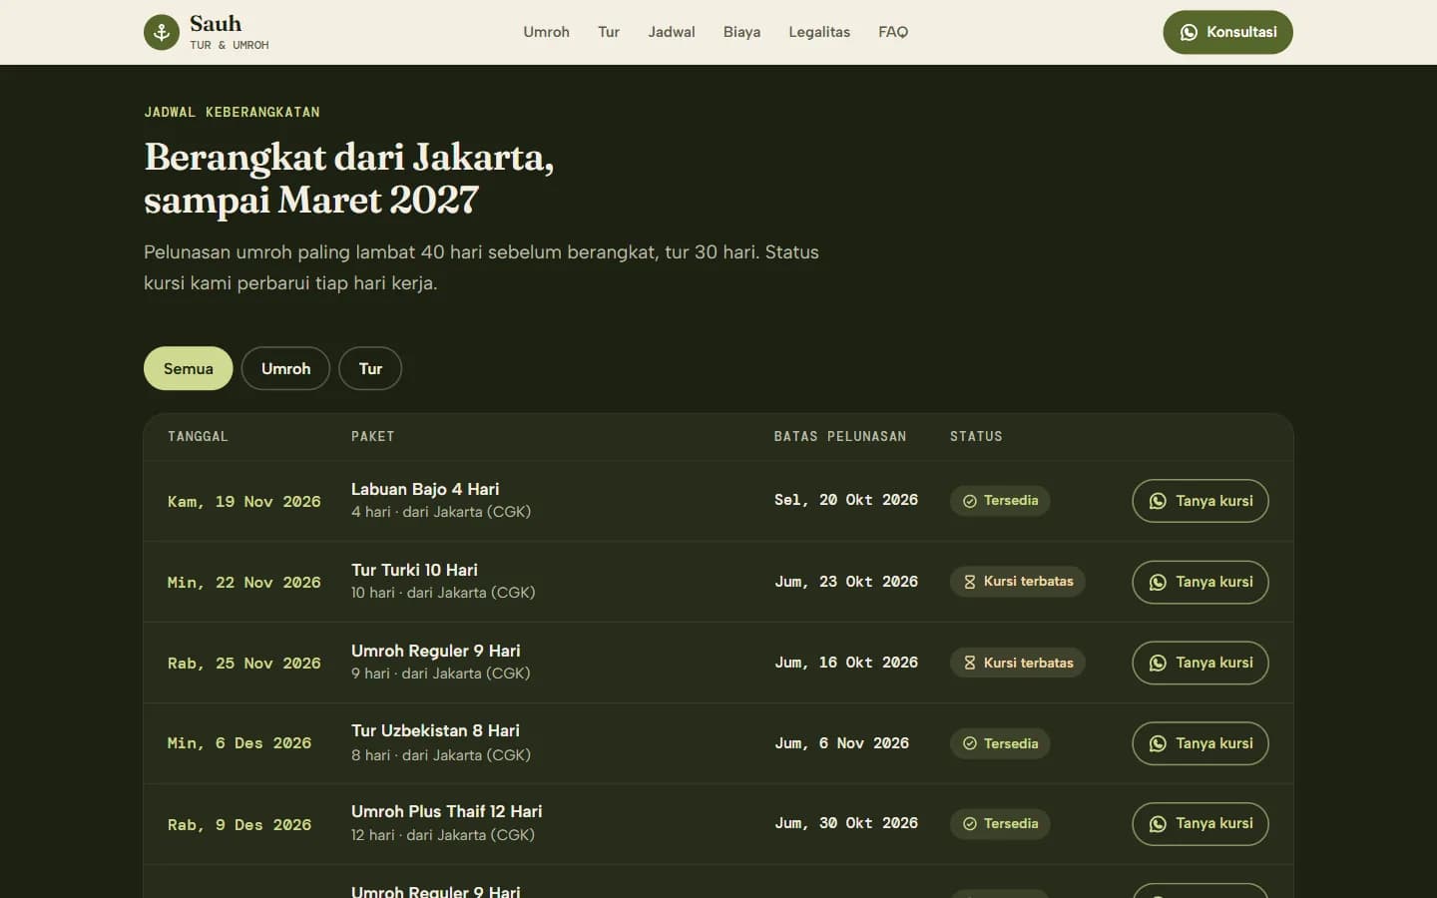Open the Legalitas navigation link
Image resolution: width=1437 pixels, height=898 pixels.
(819, 32)
